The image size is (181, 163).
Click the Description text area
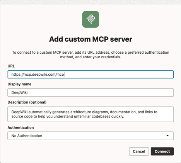pos(90,114)
